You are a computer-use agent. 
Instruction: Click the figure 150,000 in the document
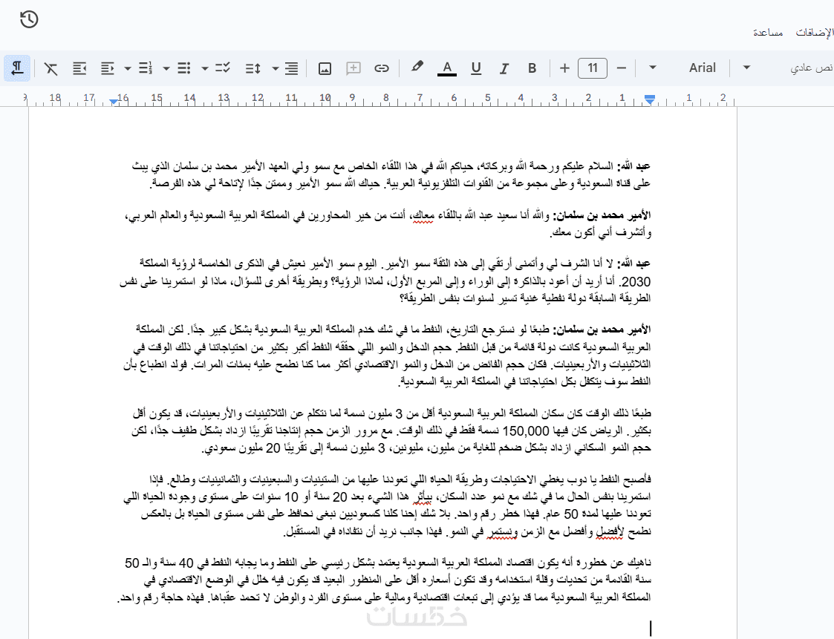[526, 430]
